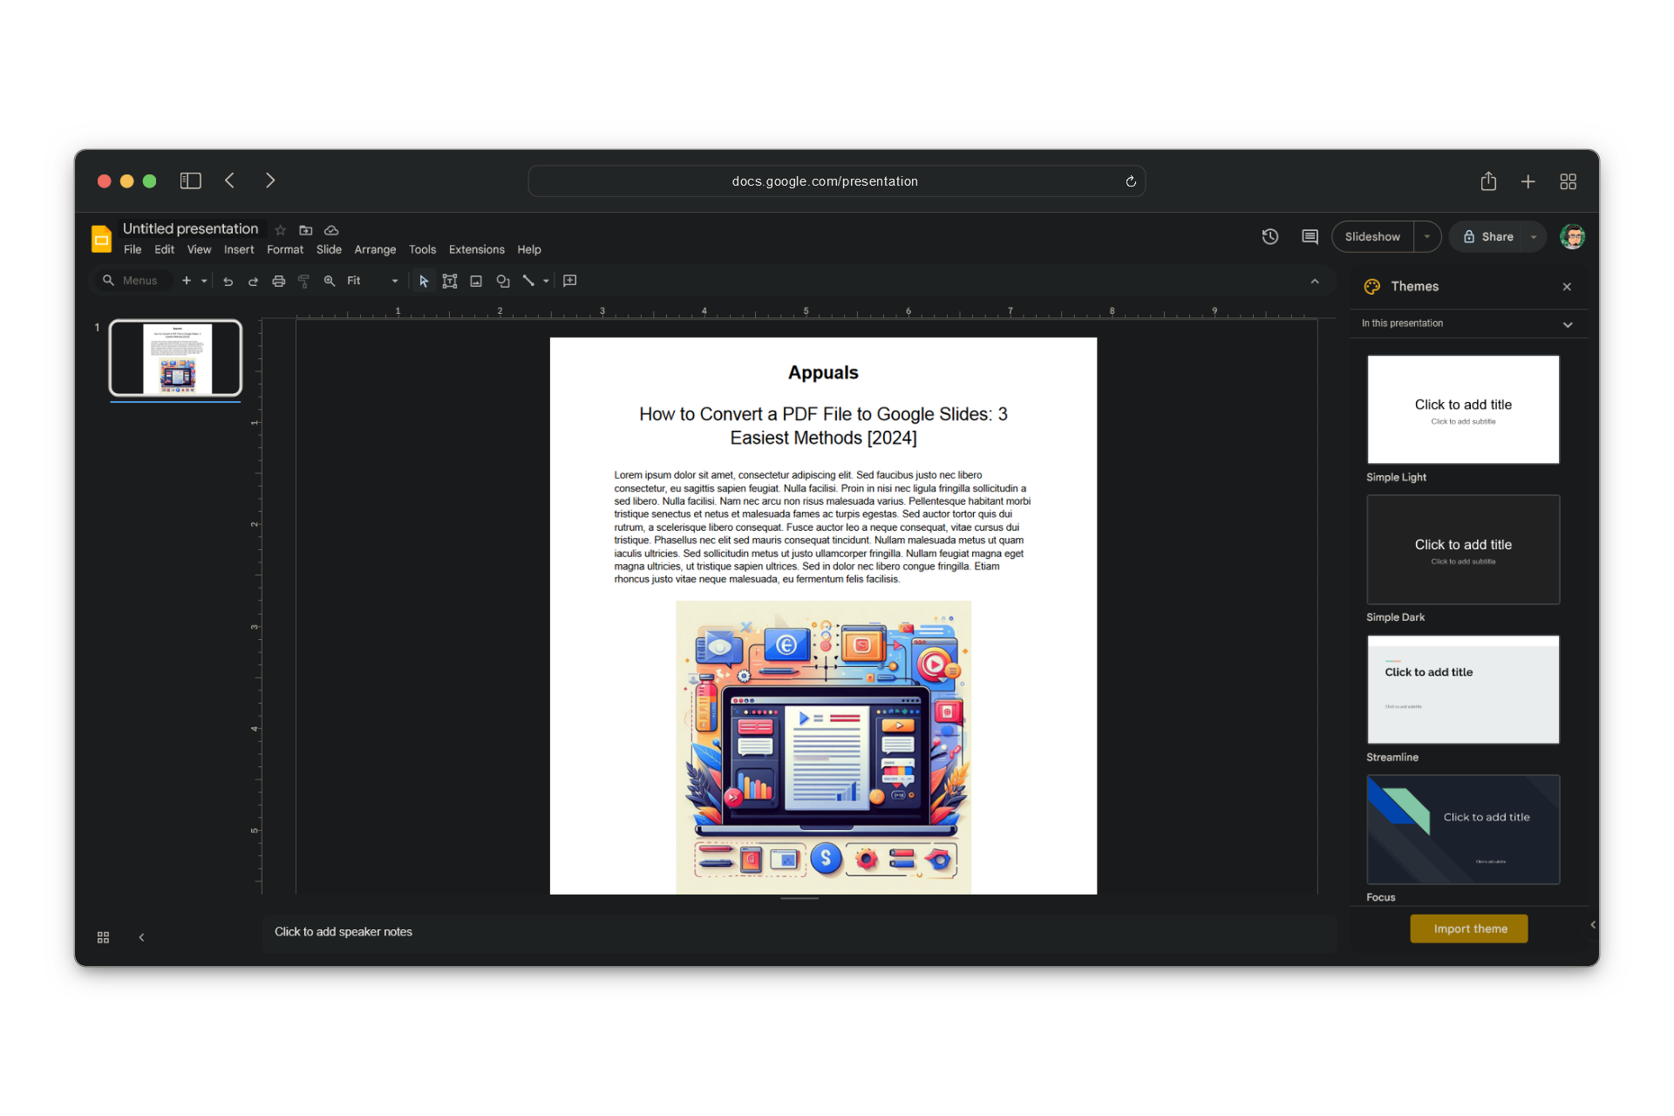The width and height of the screenshot is (1674, 1116).
Task: Toggle grid view at bottom left
Action: click(103, 937)
